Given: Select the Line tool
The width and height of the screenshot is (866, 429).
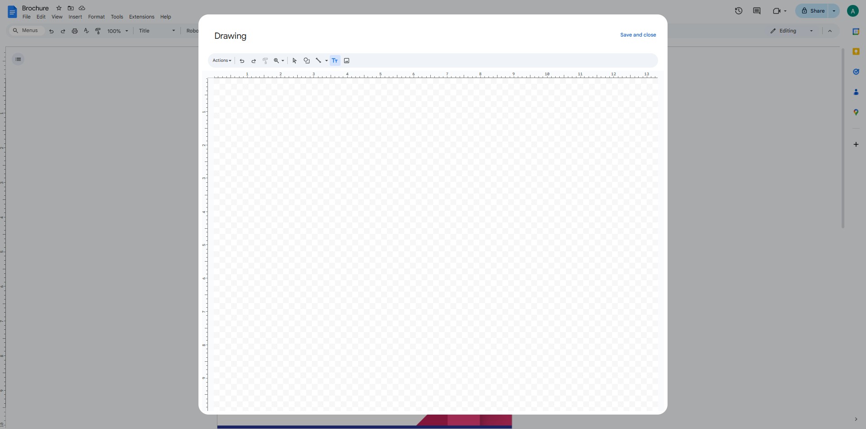Looking at the screenshot, I should click(318, 60).
